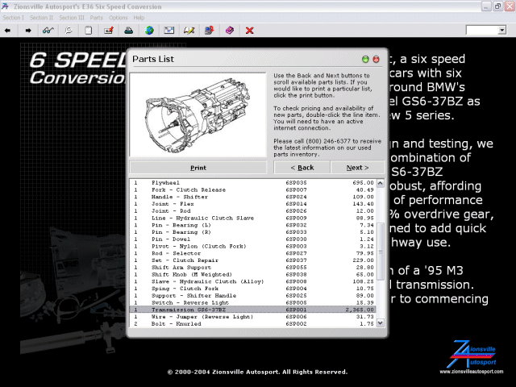Select the Transmission GS6-37BZ row
This screenshot has width=516, height=387.
(252, 310)
